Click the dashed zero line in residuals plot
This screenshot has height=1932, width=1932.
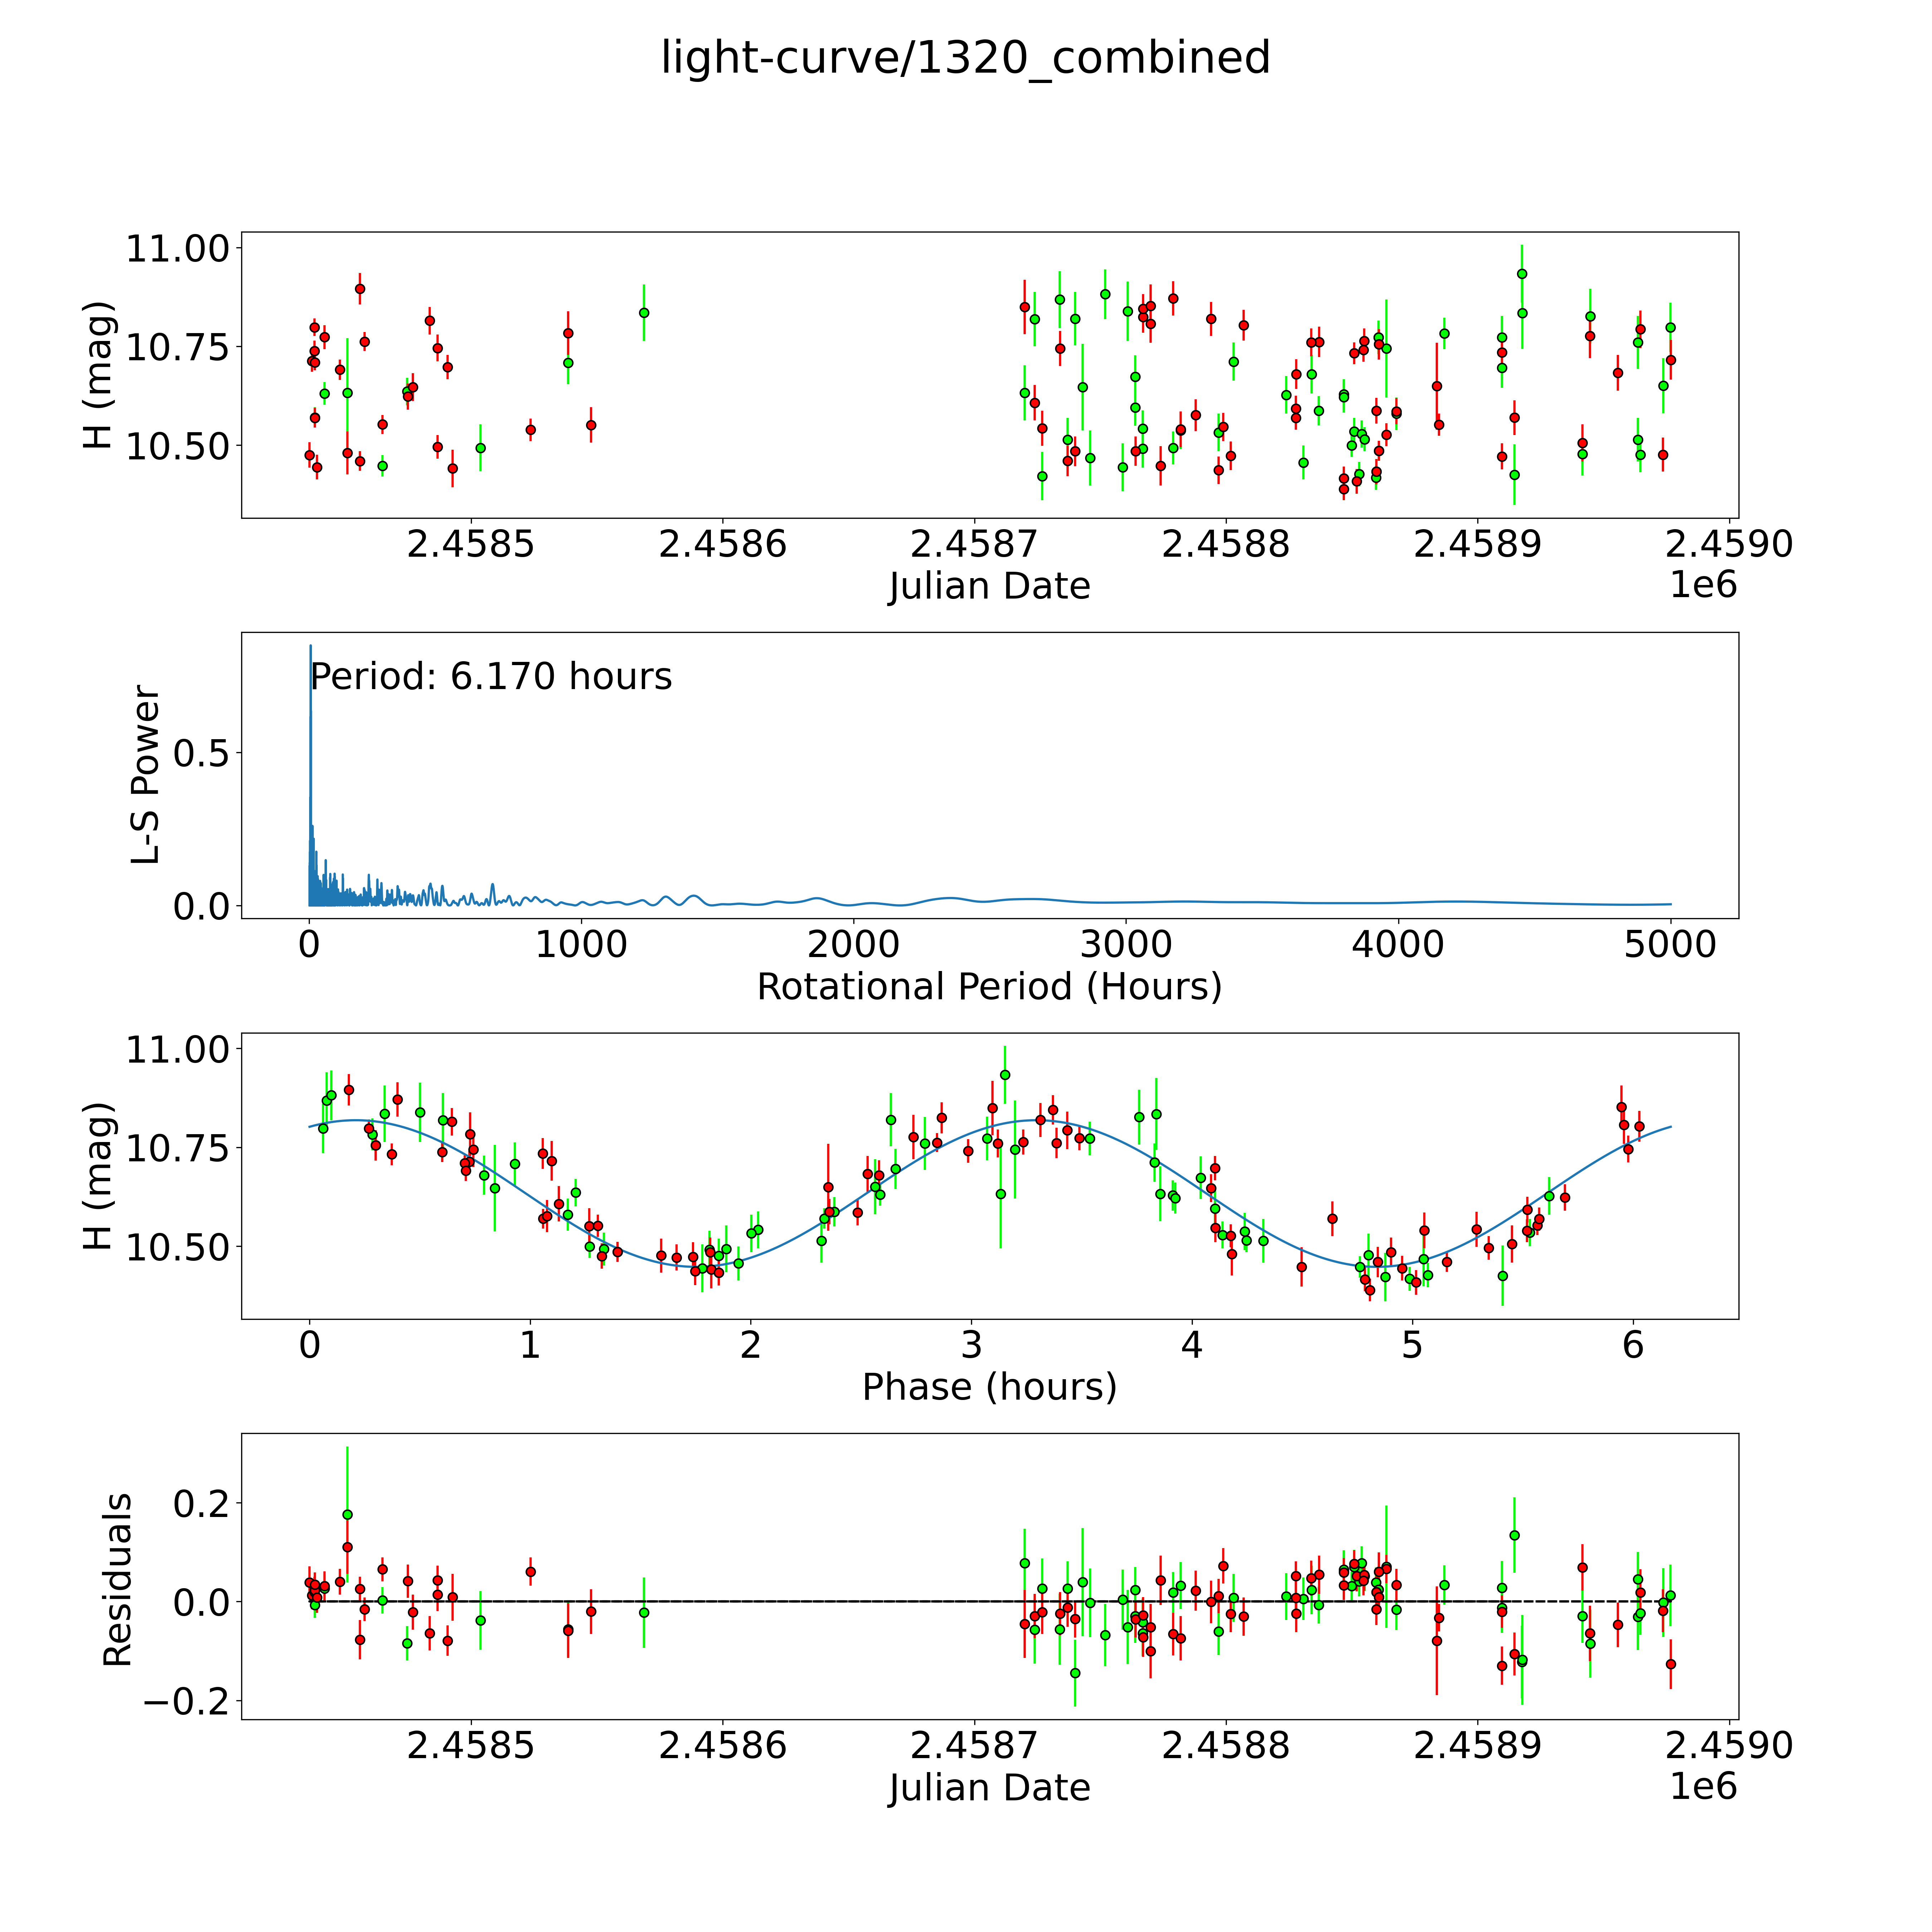[850, 1601]
